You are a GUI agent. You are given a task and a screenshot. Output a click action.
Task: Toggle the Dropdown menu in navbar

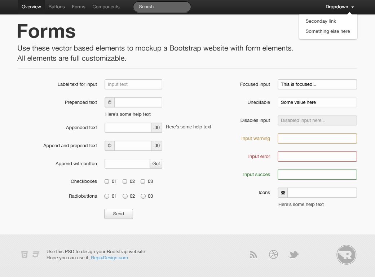[339, 7]
